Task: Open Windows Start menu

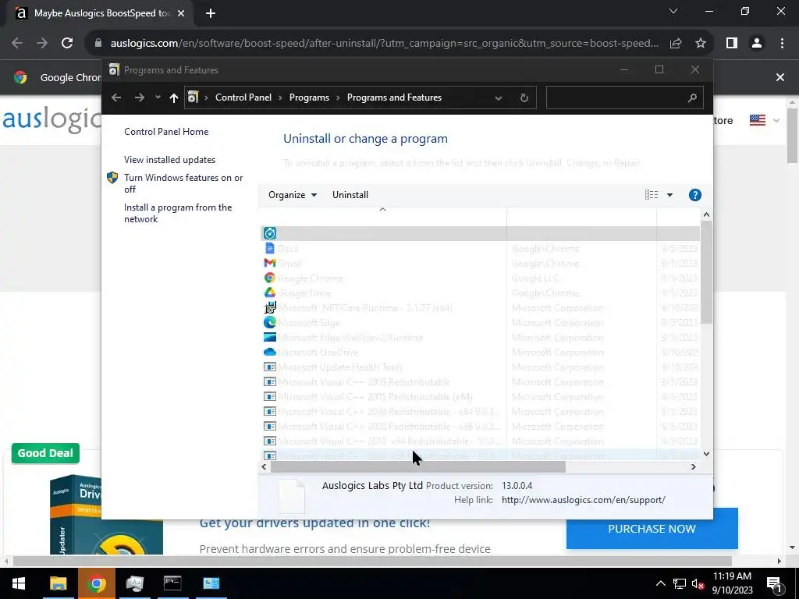Action: coord(19,583)
